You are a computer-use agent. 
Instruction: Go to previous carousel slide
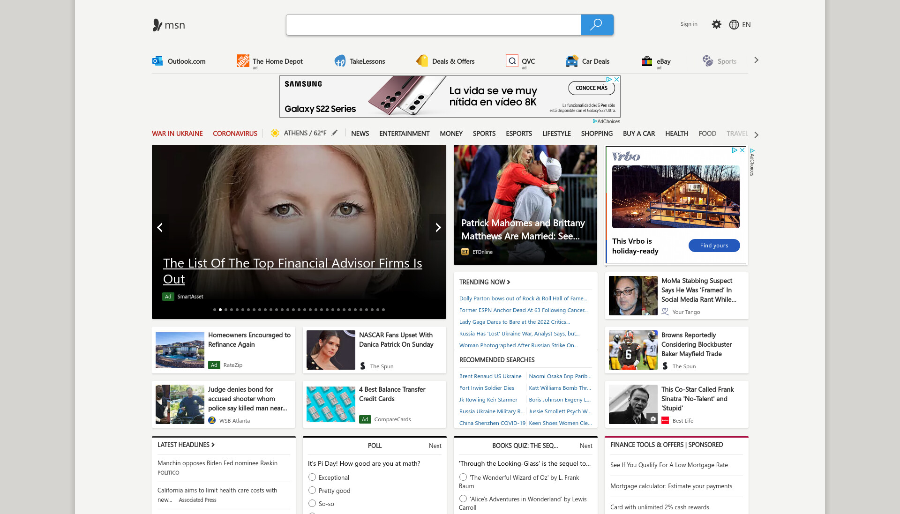pos(160,227)
